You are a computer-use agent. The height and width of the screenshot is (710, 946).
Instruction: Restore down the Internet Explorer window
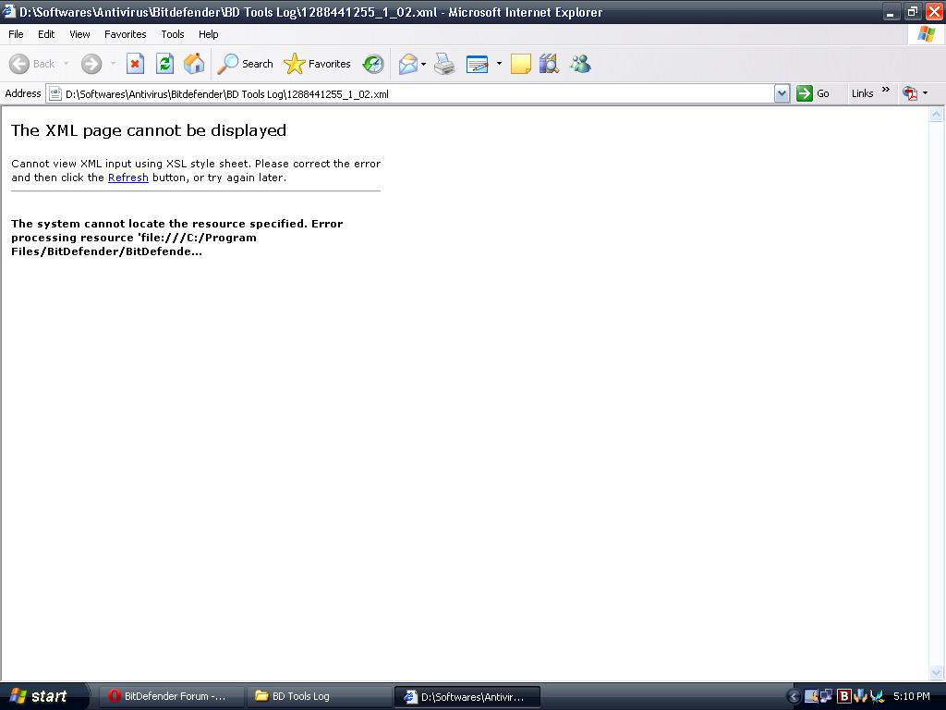(912, 11)
